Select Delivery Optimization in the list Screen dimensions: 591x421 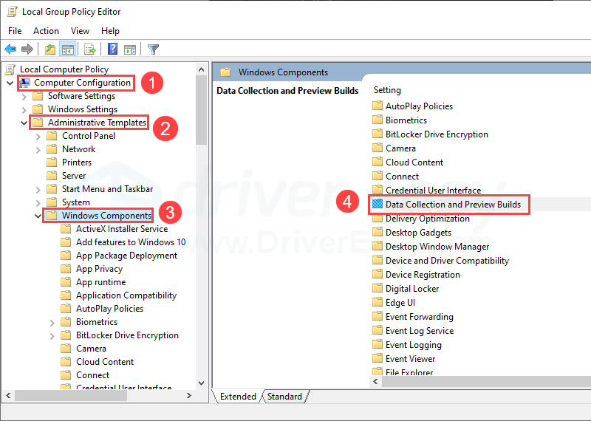click(x=428, y=219)
